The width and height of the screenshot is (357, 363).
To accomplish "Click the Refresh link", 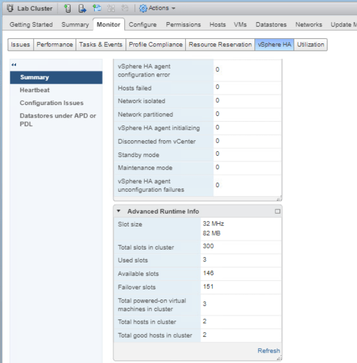I will tap(269, 350).
